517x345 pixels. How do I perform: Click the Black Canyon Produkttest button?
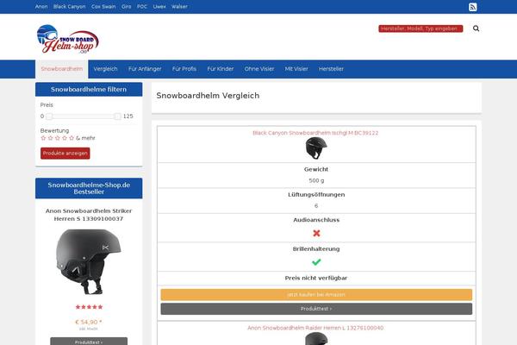pyautogui.click(x=316, y=309)
